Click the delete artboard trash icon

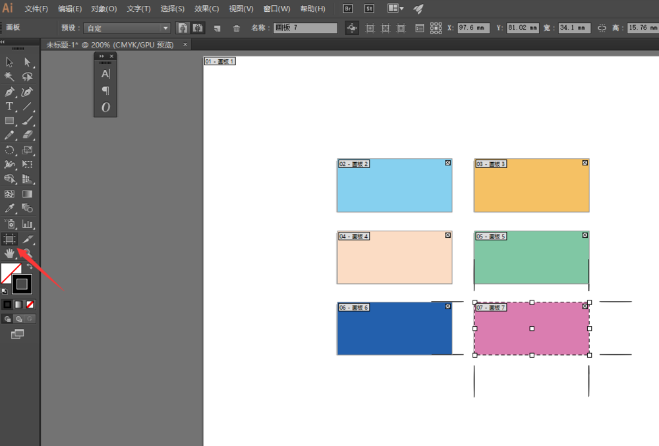(x=237, y=28)
